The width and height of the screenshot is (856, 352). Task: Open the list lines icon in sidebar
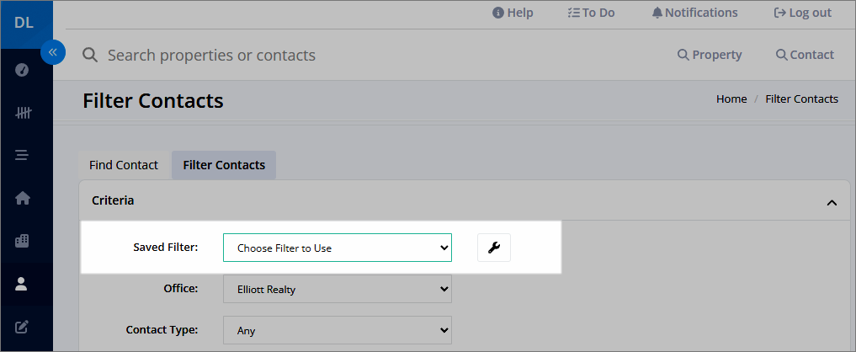pyautogui.click(x=22, y=155)
